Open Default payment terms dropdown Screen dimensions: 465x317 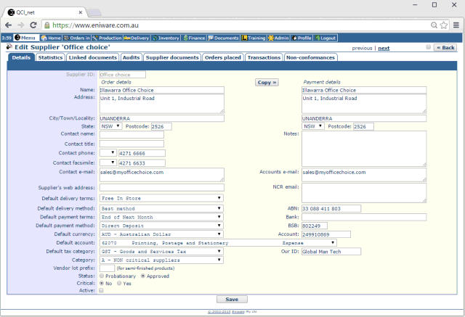pyautogui.click(x=161, y=217)
